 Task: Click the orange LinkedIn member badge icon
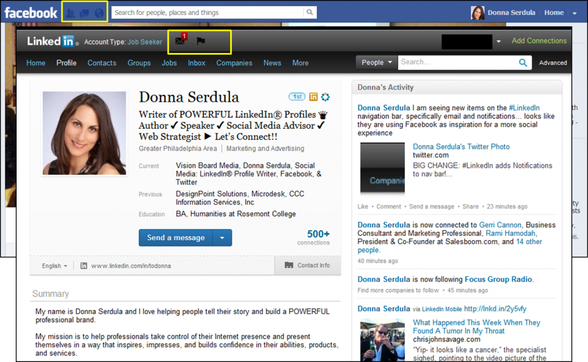[313, 97]
